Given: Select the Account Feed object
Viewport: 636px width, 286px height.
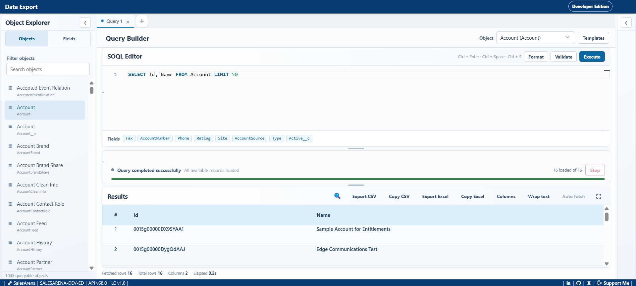Looking at the screenshot, I should point(45,226).
